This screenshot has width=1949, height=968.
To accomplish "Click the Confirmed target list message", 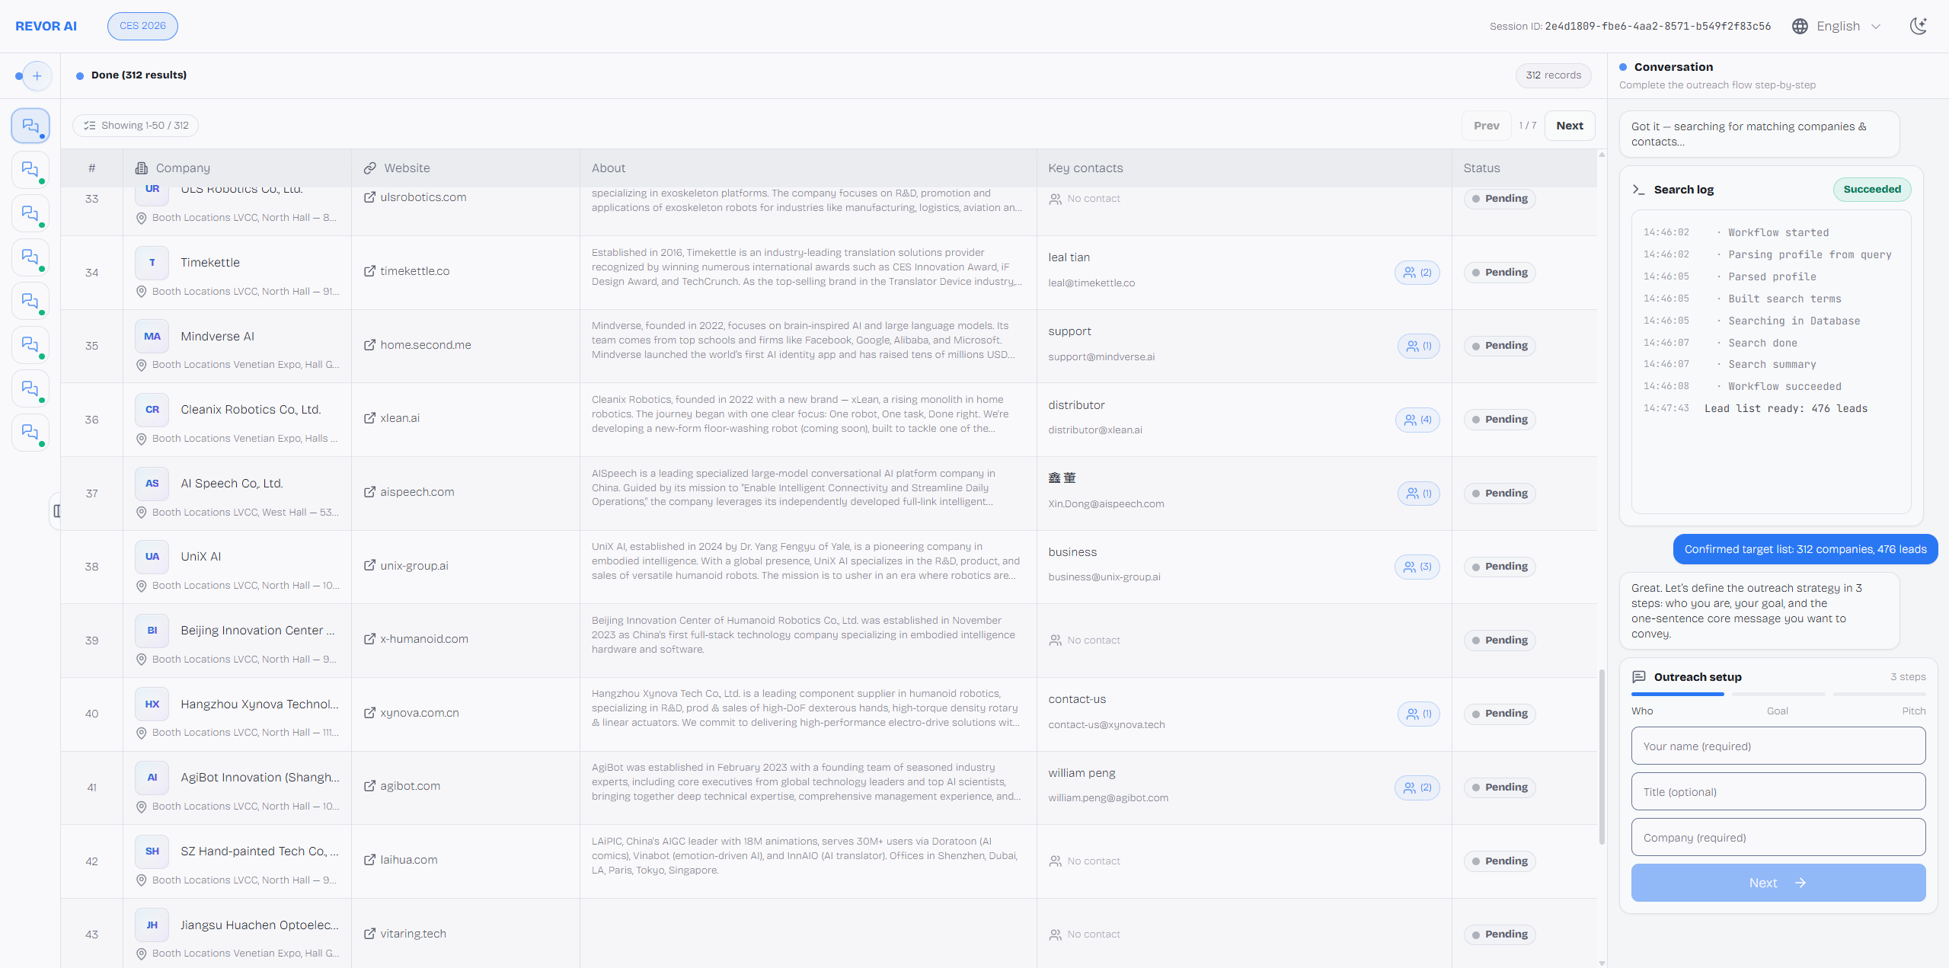I will point(1804,548).
